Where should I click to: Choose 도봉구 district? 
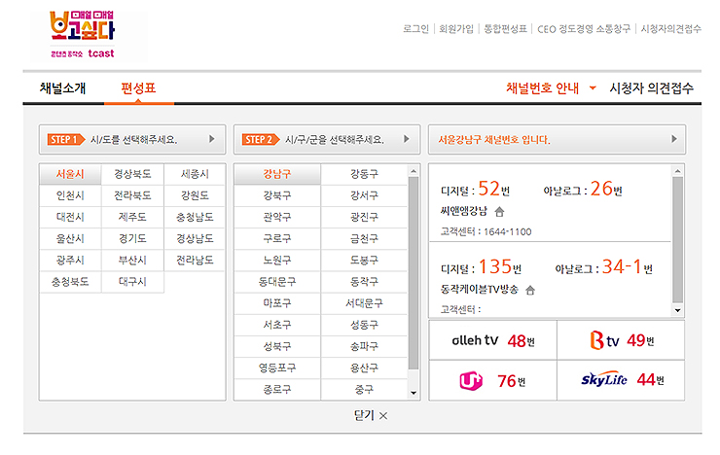point(364,261)
